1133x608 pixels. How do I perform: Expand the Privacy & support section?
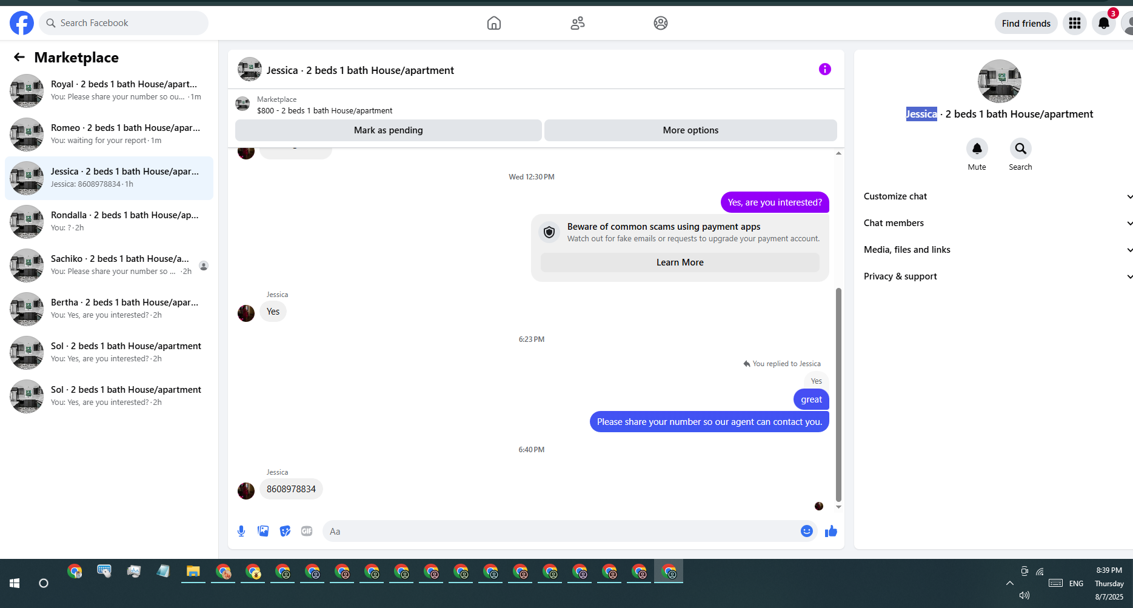pyautogui.click(x=998, y=276)
